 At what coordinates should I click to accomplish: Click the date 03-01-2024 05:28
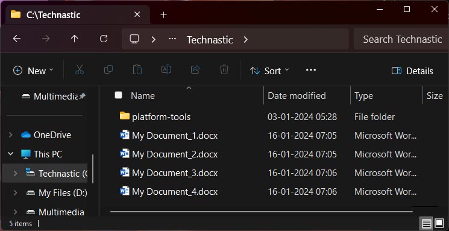tap(302, 117)
